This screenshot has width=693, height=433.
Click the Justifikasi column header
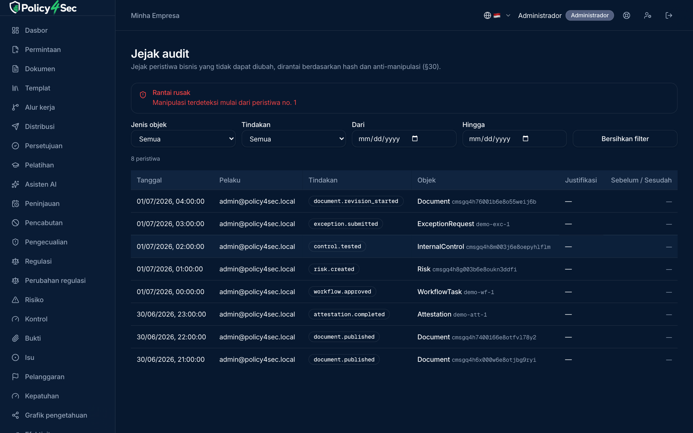[581, 180]
